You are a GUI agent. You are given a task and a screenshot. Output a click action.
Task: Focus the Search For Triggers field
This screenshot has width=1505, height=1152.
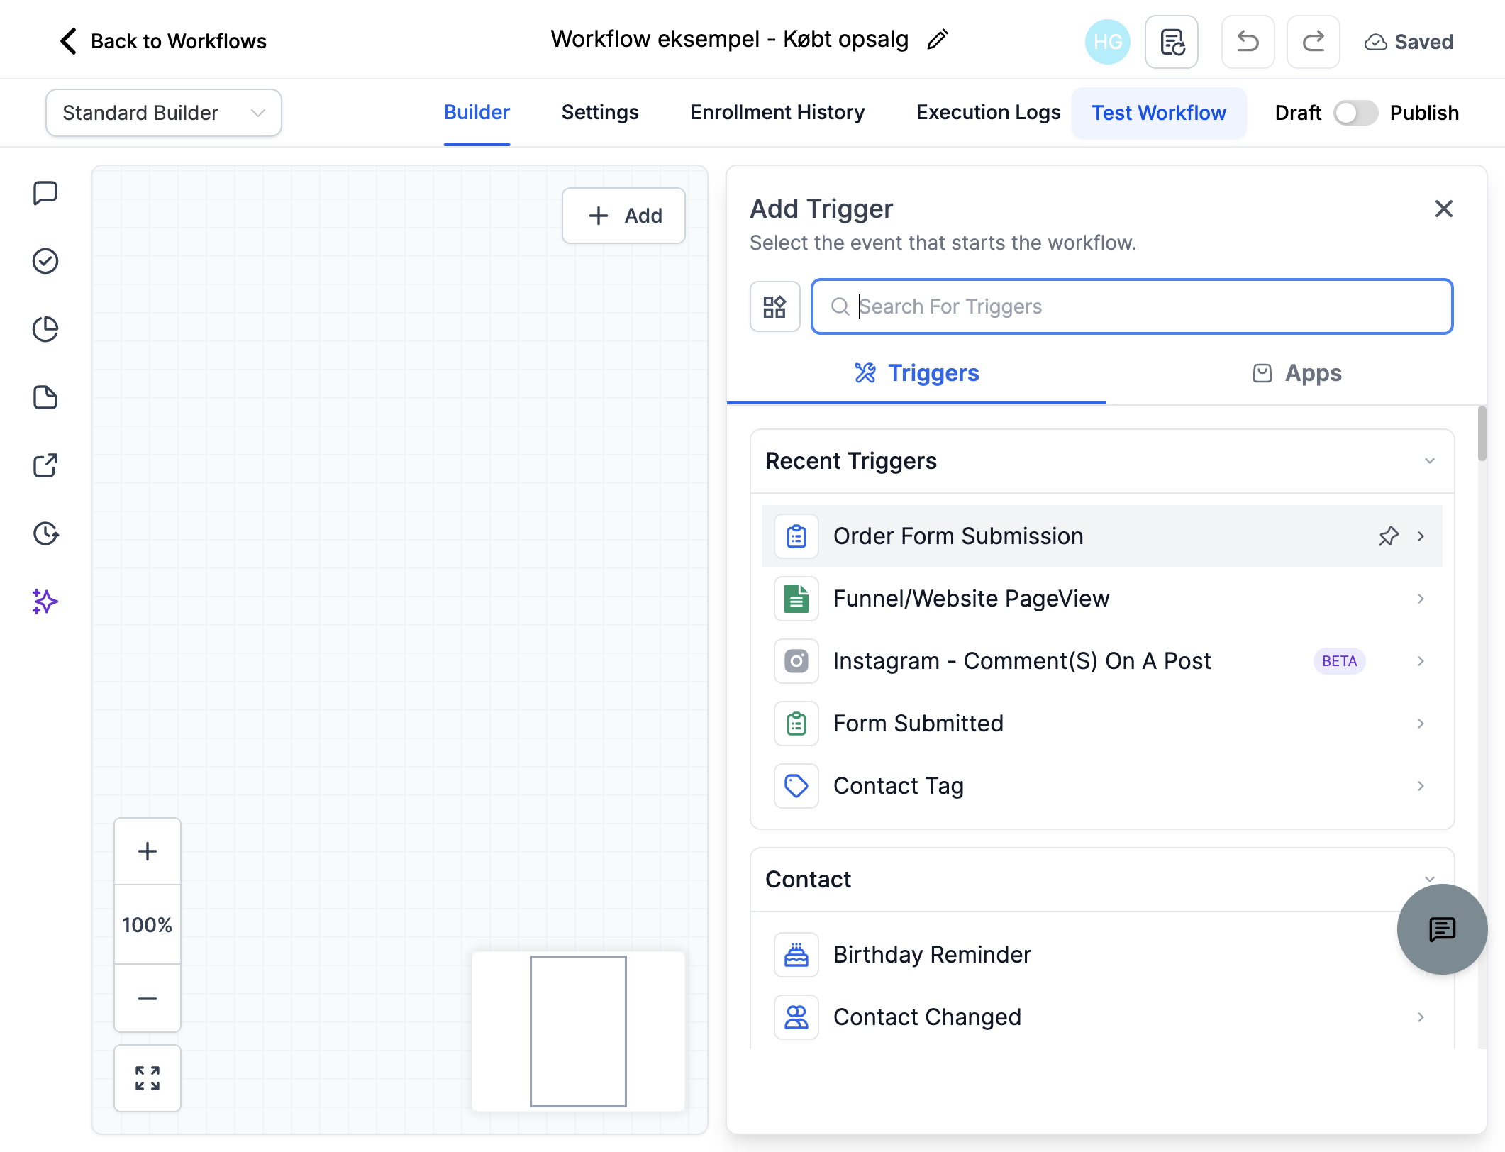[x=1132, y=306]
